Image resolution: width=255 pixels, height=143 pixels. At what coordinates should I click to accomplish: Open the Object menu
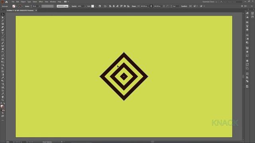click(x=23, y=2)
